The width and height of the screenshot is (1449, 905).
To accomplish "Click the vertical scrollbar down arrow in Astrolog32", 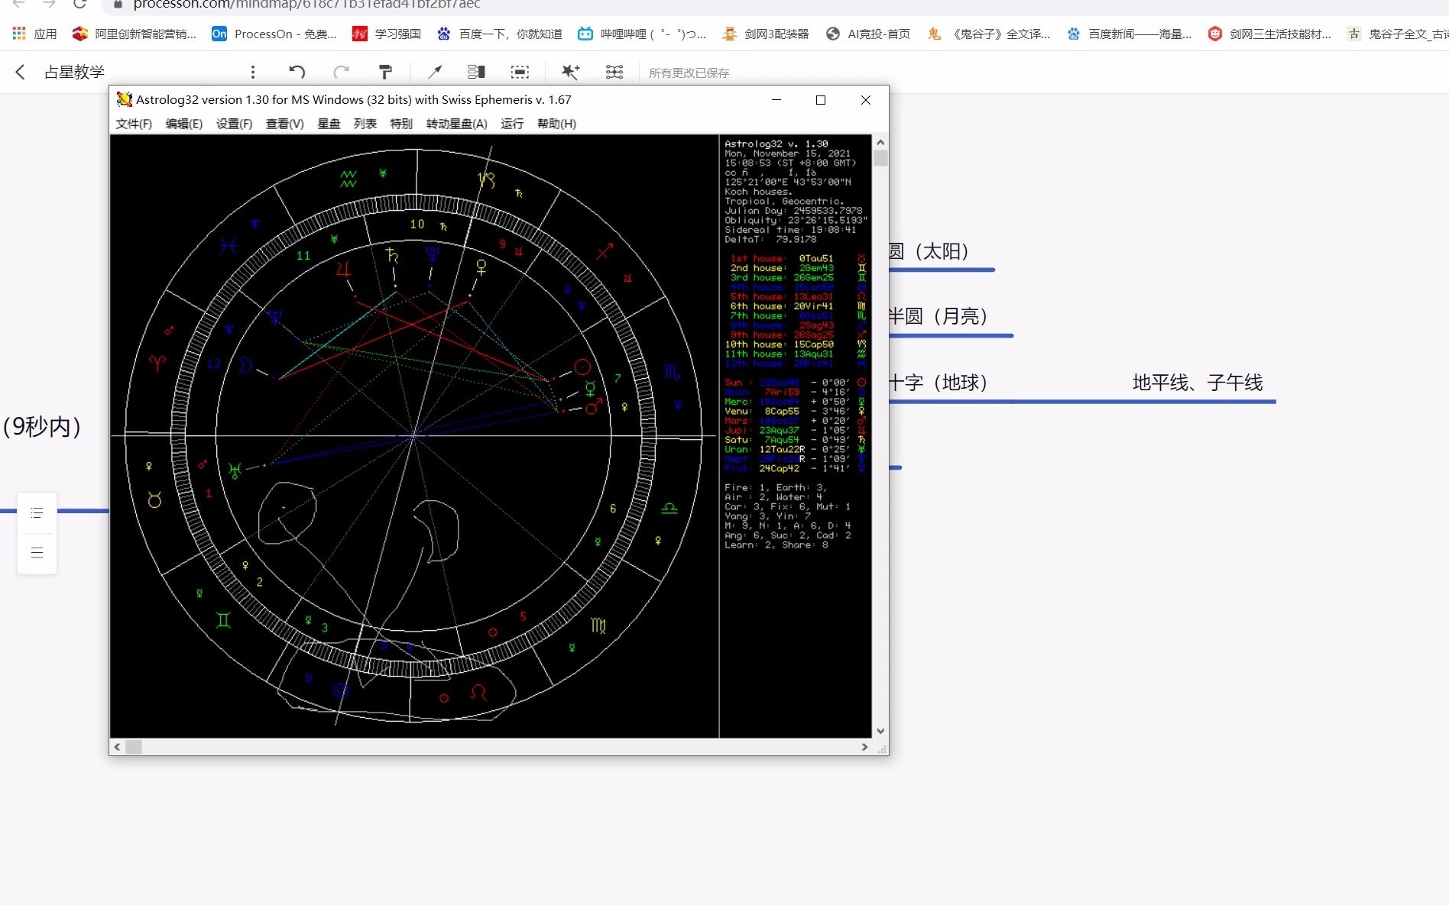I will (x=880, y=731).
